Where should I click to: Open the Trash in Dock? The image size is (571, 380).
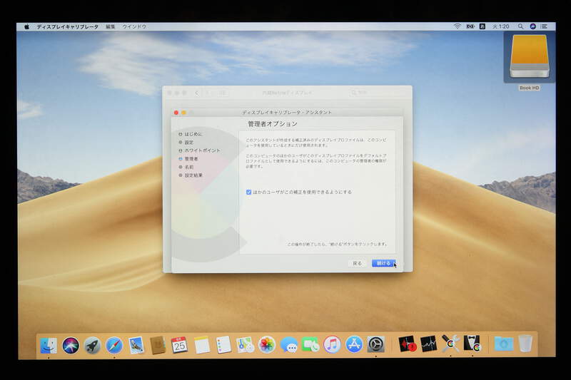(525, 343)
